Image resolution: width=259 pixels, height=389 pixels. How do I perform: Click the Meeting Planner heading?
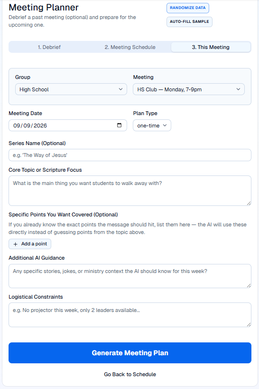(44, 8)
